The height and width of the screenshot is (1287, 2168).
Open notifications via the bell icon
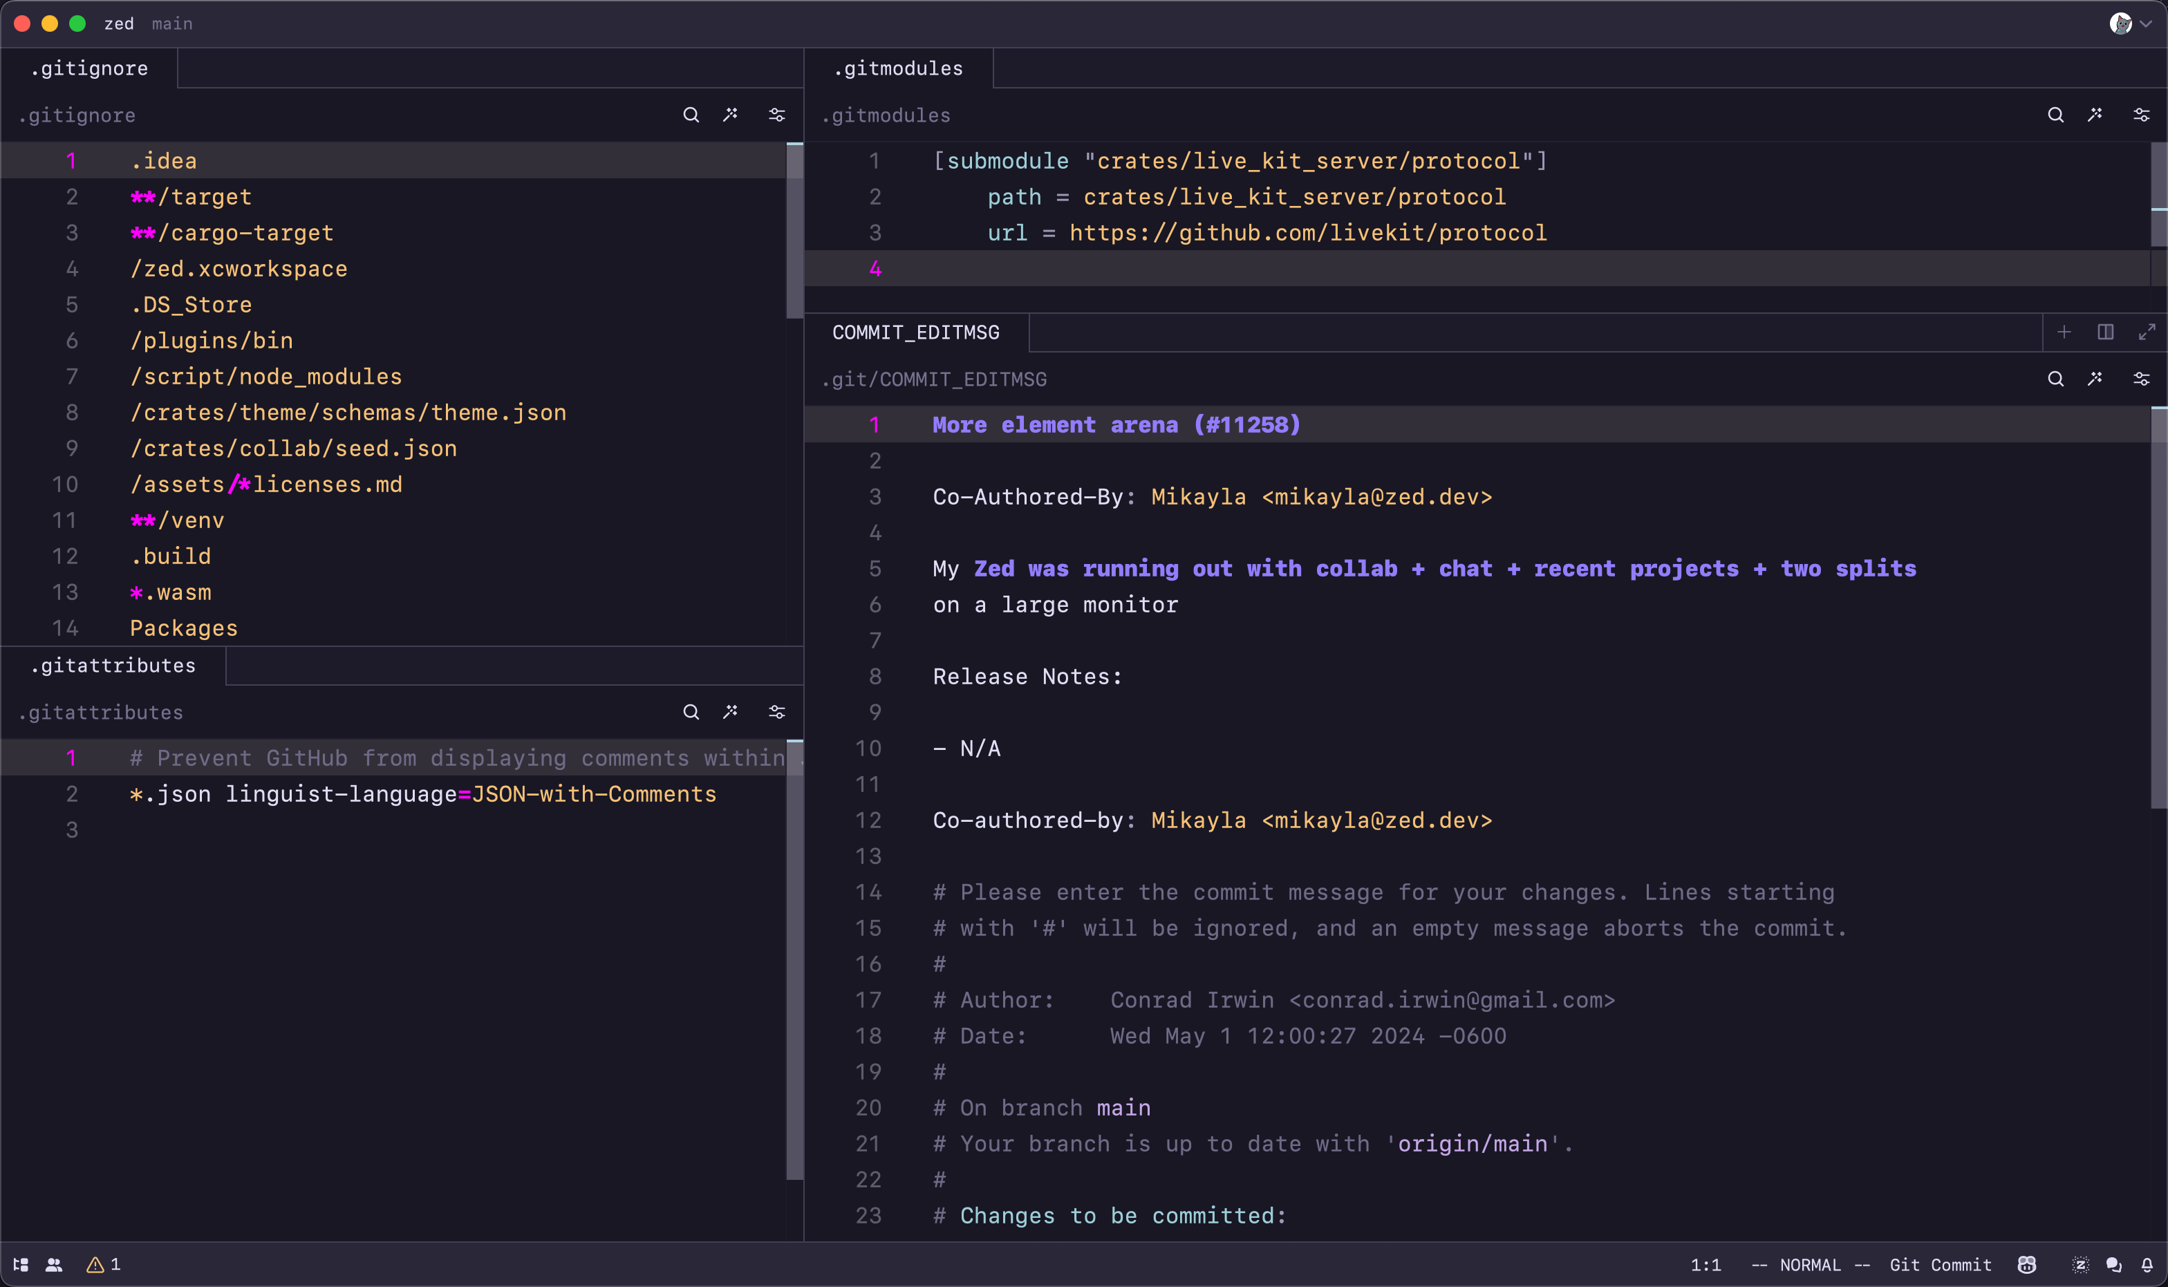pos(2148,1264)
